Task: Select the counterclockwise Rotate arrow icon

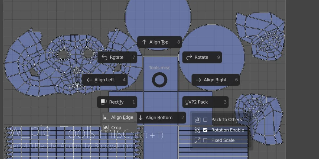Action: pos(104,57)
